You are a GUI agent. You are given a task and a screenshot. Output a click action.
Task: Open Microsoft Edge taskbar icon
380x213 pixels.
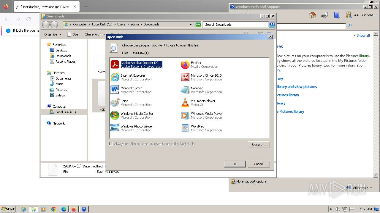[x=64, y=209]
